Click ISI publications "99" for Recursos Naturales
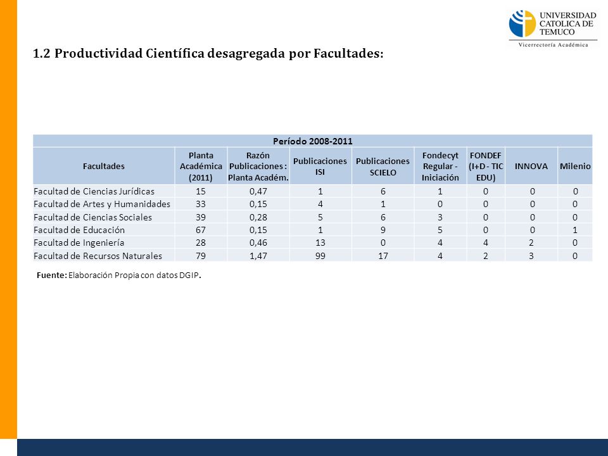Screen dimensions: 608x456 320,256
